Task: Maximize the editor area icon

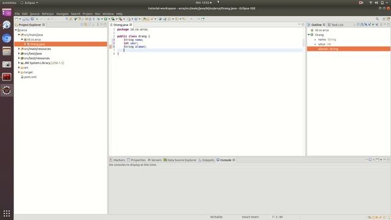Action: coord(303,24)
